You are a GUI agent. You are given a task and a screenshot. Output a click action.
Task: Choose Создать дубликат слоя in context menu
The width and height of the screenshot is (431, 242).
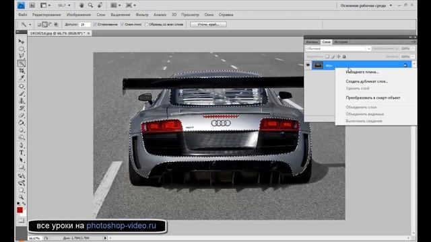[366, 81]
